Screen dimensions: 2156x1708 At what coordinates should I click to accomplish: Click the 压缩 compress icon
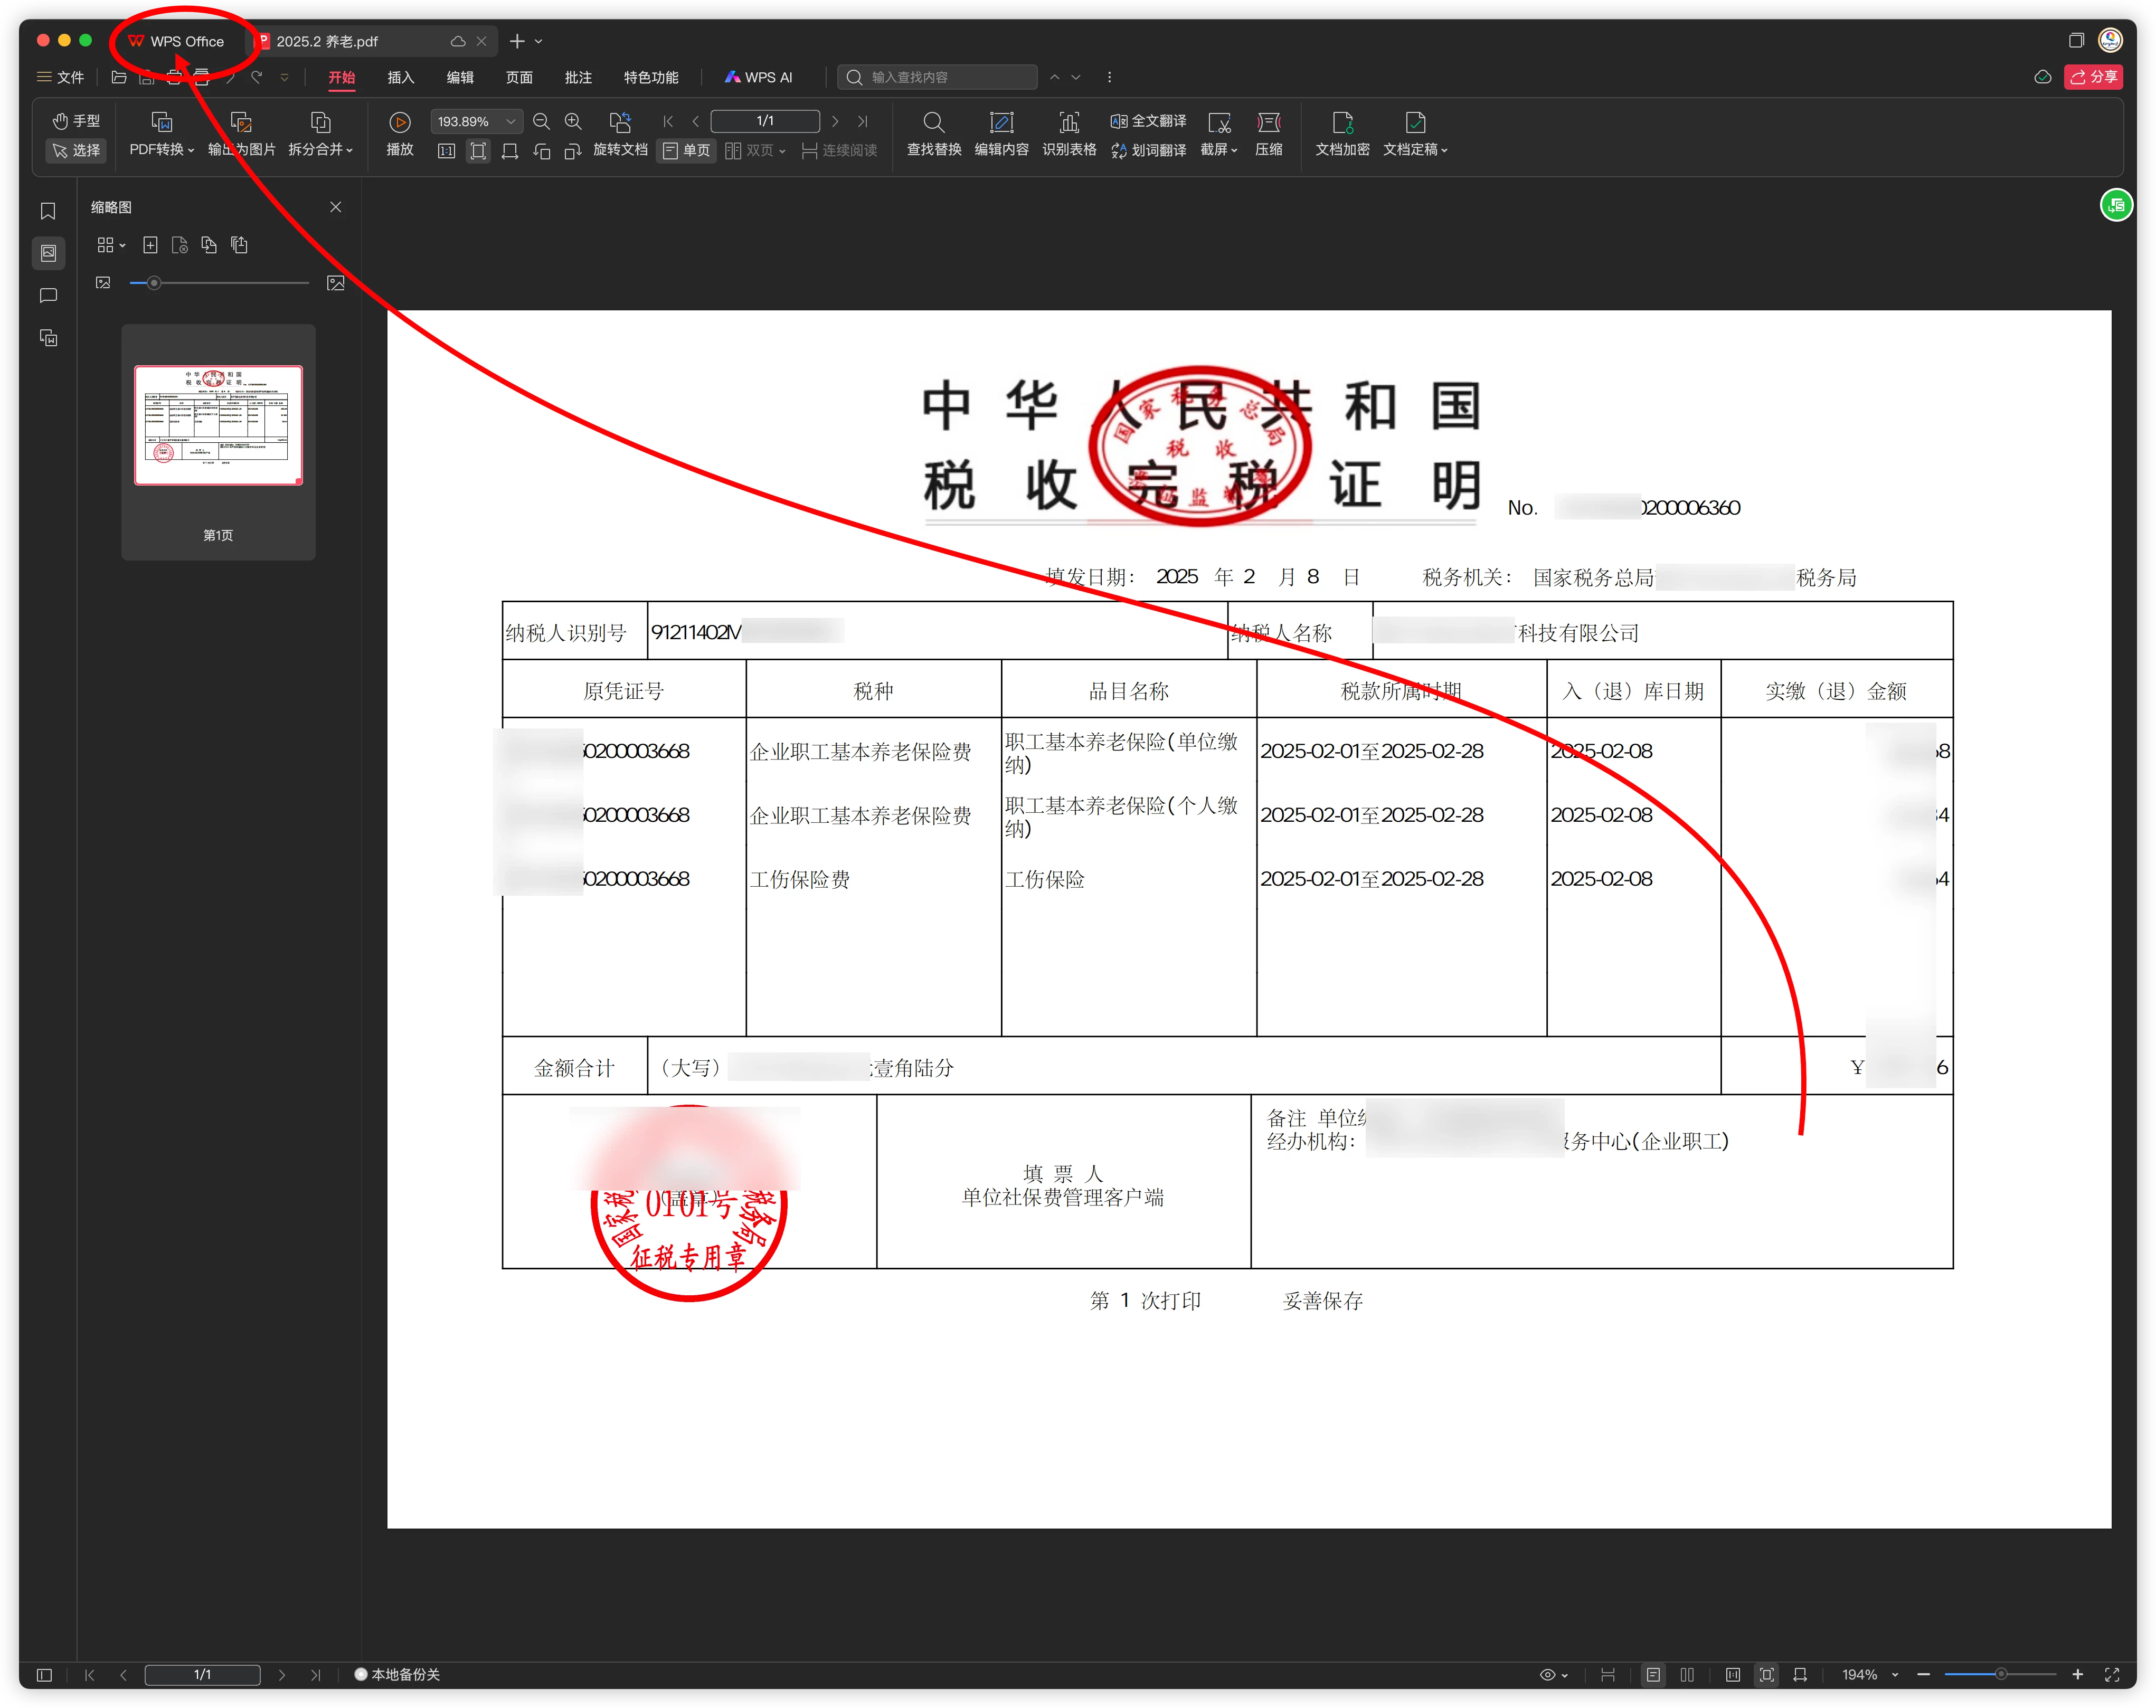tap(1268, 123)
